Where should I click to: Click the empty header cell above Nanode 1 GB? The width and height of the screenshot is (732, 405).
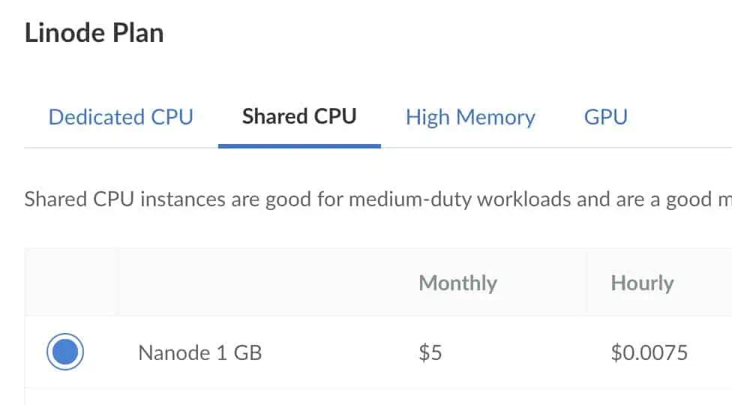(x=262, y=283)
